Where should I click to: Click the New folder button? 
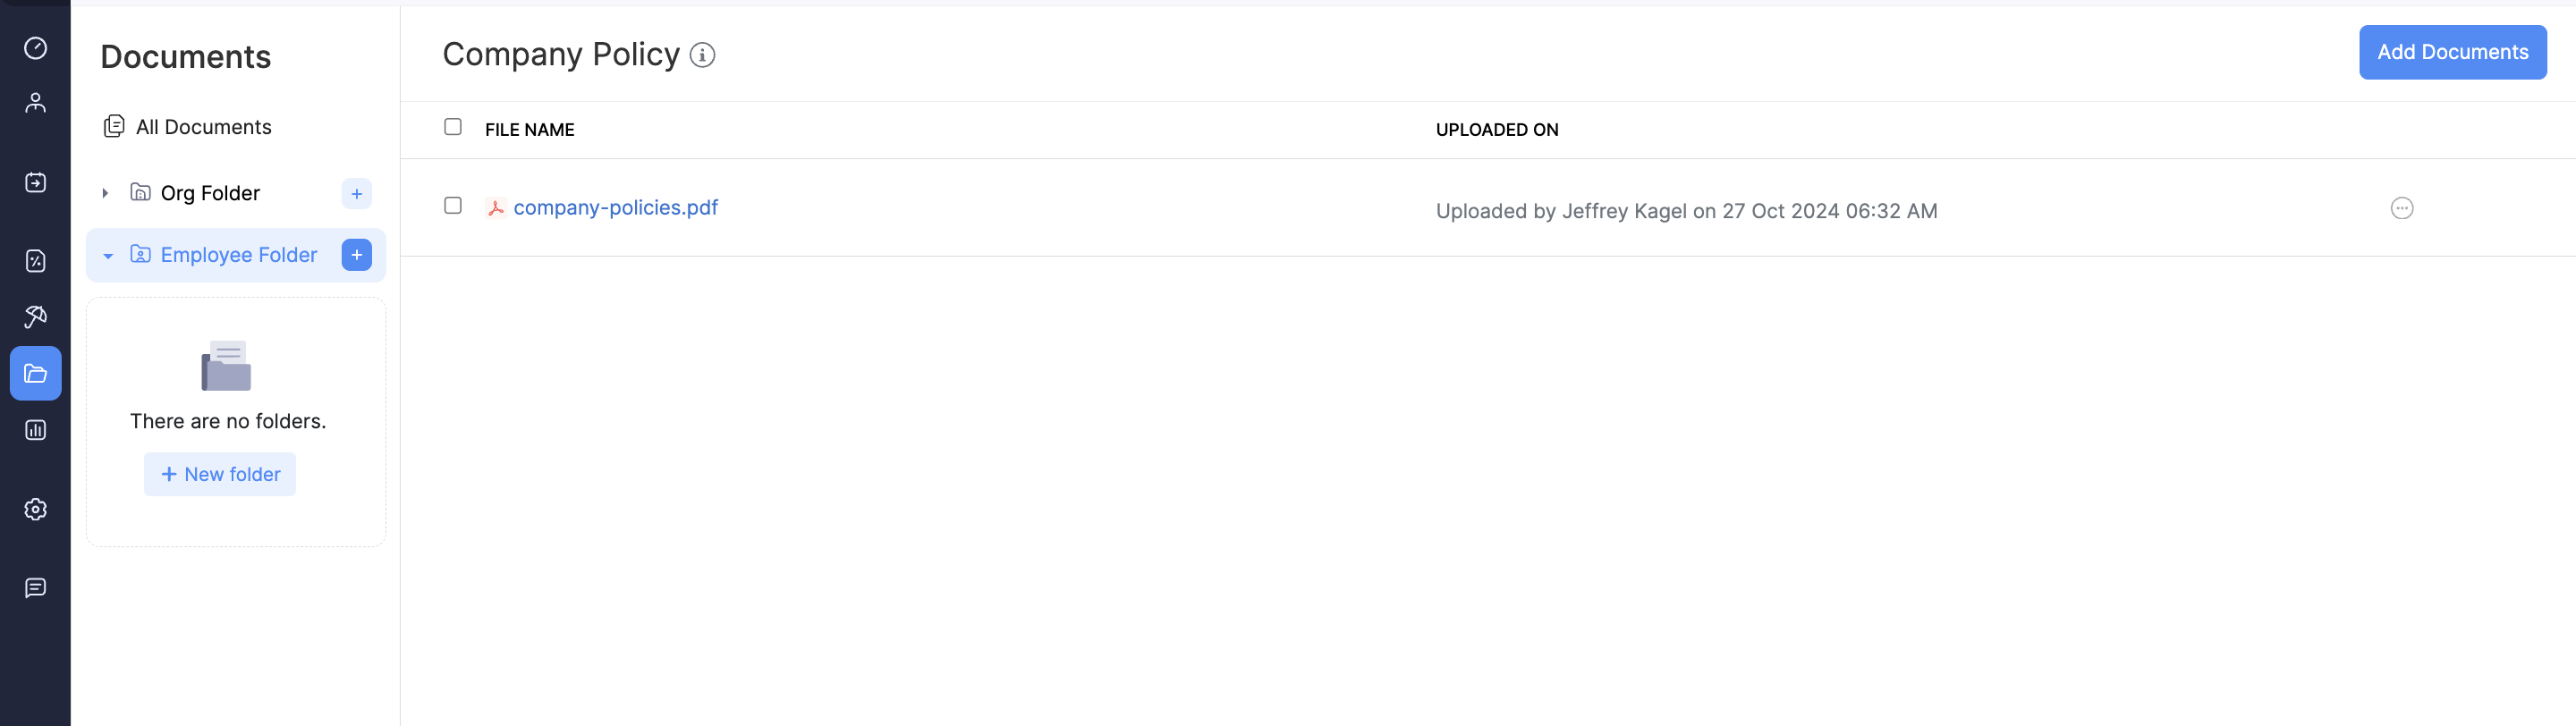pos(220,474)
